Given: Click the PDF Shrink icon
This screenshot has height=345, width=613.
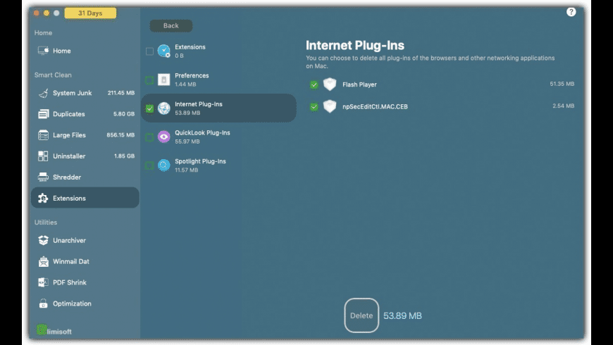Looking at the screenshot, I should 43,282.
